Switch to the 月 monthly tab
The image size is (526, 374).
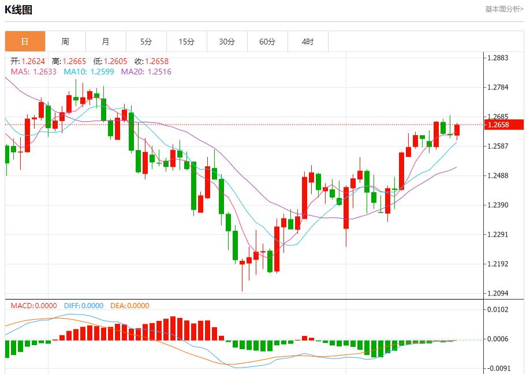pyautogui.click(x=106, y=42)
